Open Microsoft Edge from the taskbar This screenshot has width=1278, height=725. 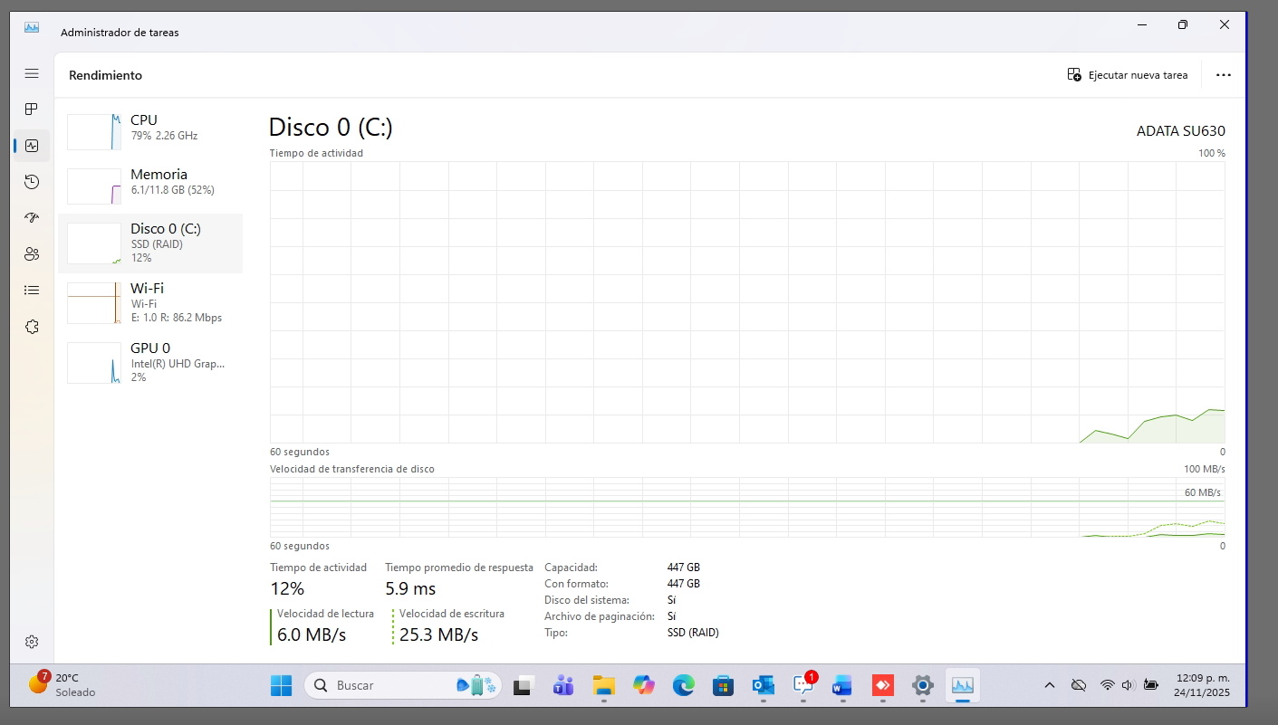pyautogui.click(x=683, y=685)
